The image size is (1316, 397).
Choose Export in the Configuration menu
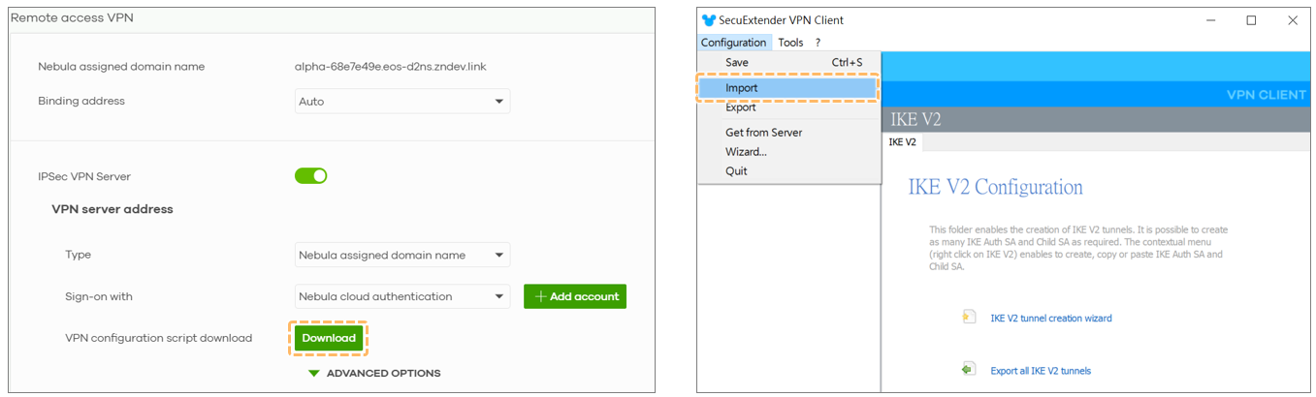tap(741, 107)
